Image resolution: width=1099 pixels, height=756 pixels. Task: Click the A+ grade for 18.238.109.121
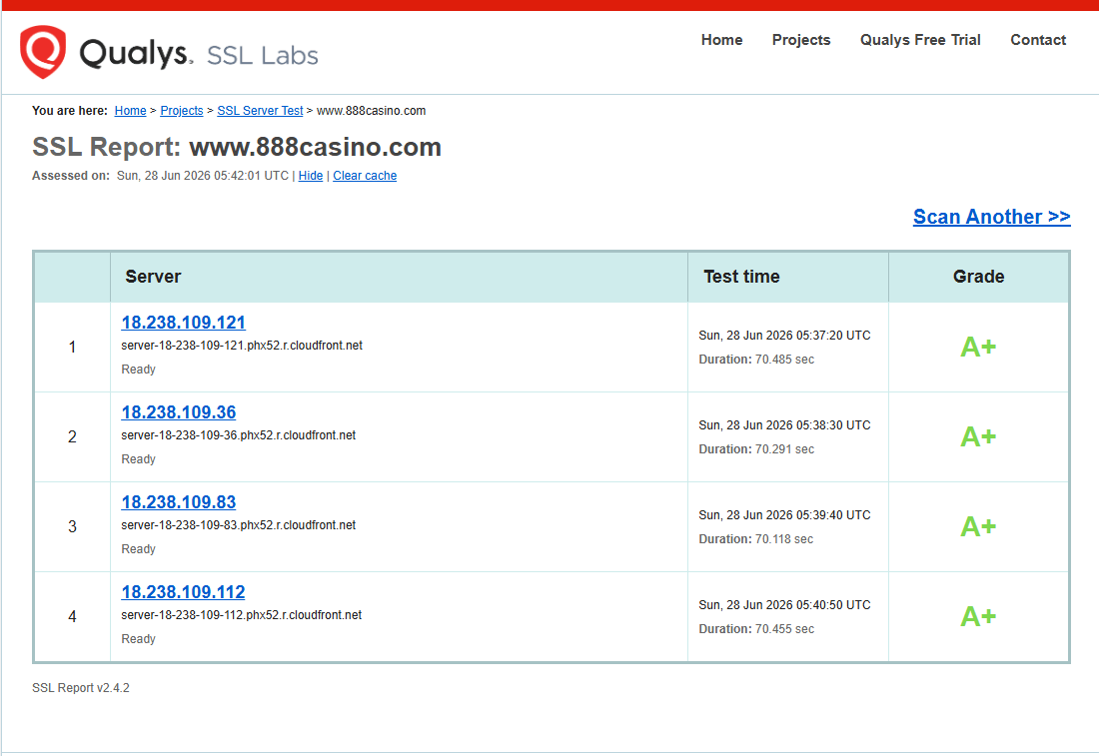(x=978, y=347)
